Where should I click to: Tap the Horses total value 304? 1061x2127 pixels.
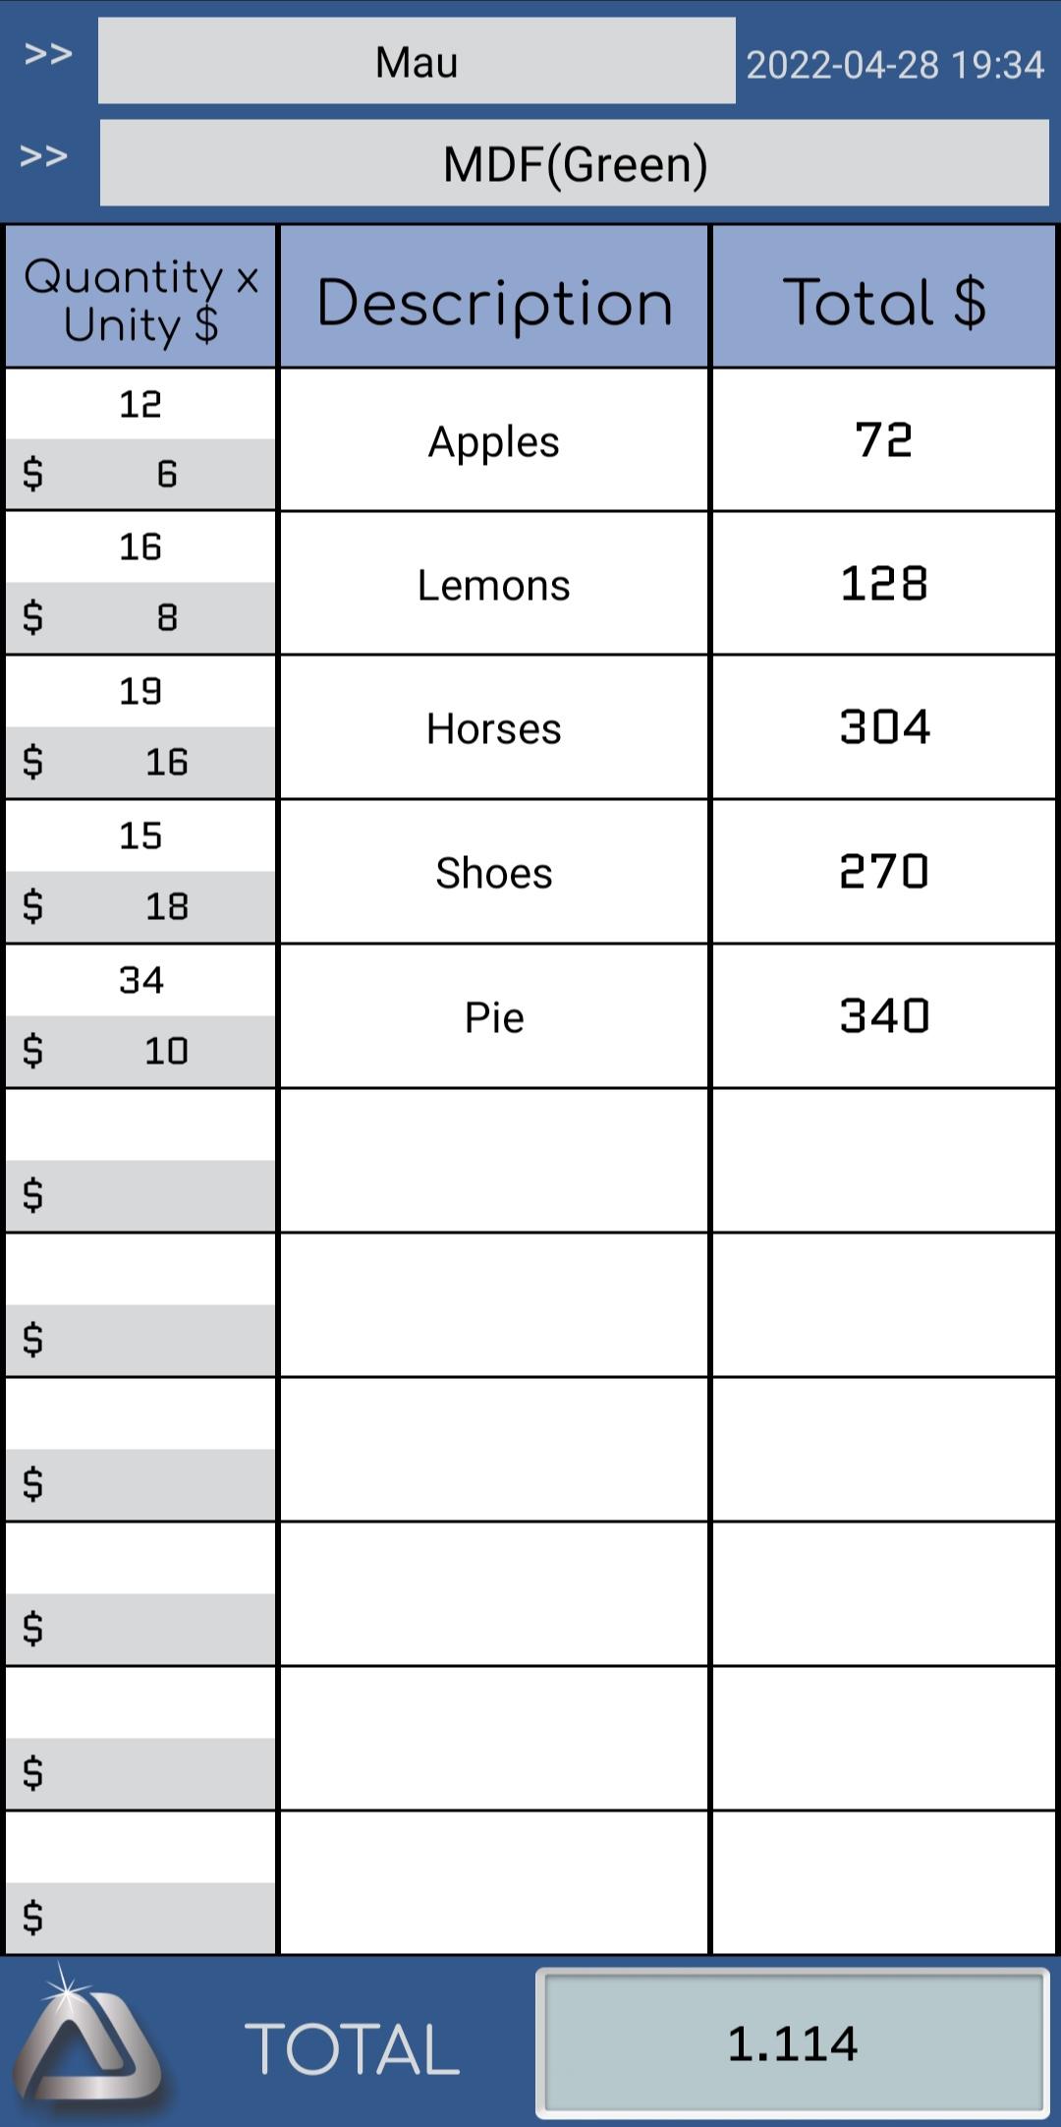(x=883, y=728)
